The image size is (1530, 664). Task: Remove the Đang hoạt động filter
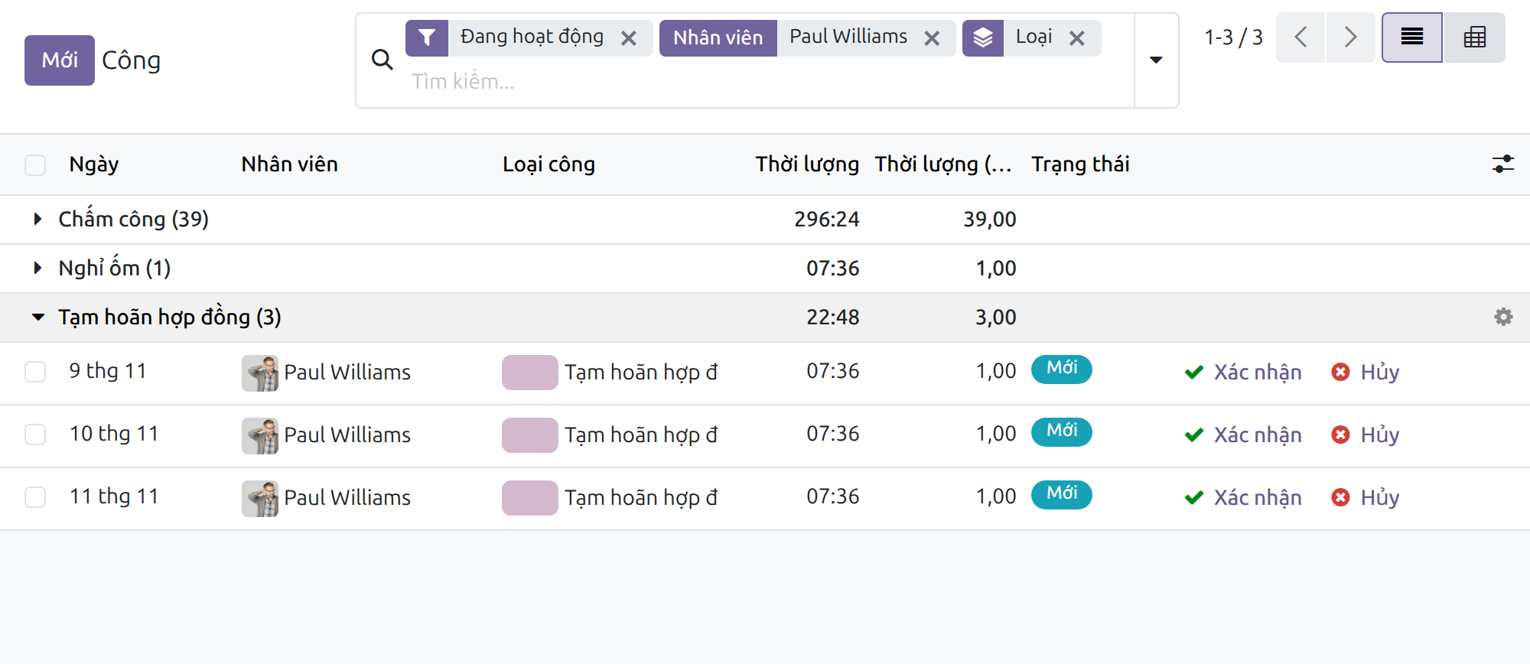(629, 38)
